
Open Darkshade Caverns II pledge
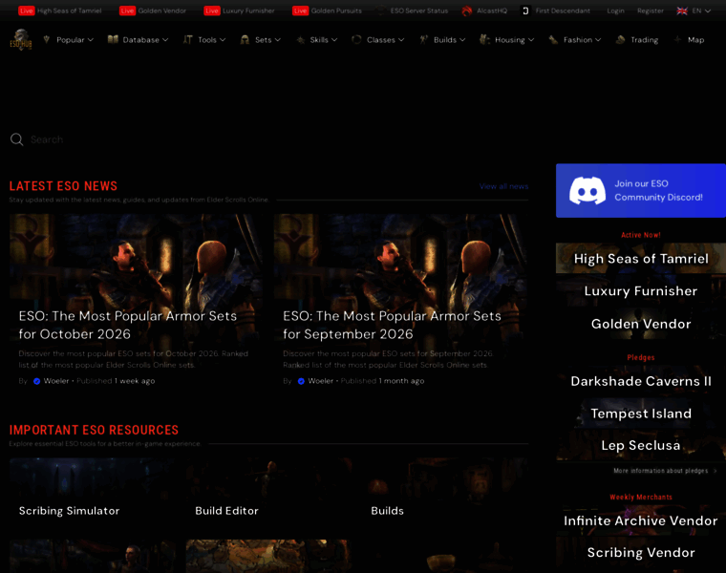(641, 381)
